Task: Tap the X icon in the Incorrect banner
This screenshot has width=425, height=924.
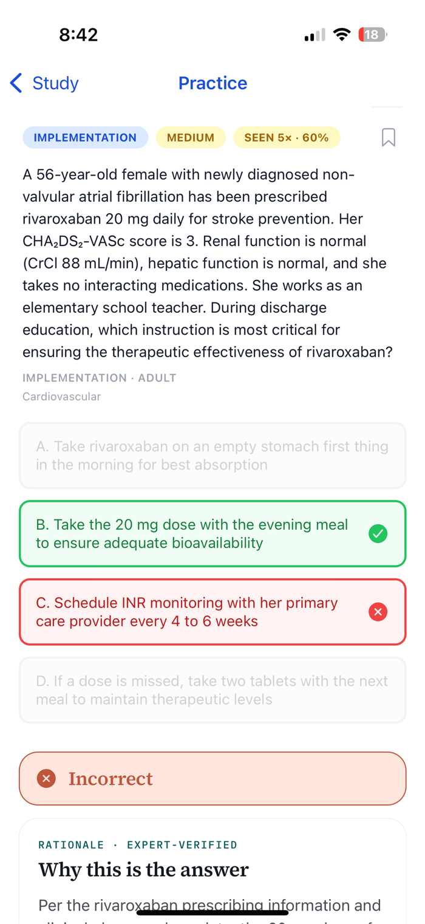Action: click(x=46, y=778)
